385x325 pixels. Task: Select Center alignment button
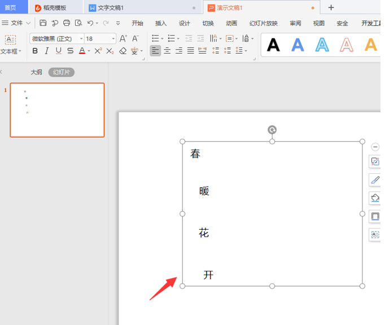pos(167,51)
